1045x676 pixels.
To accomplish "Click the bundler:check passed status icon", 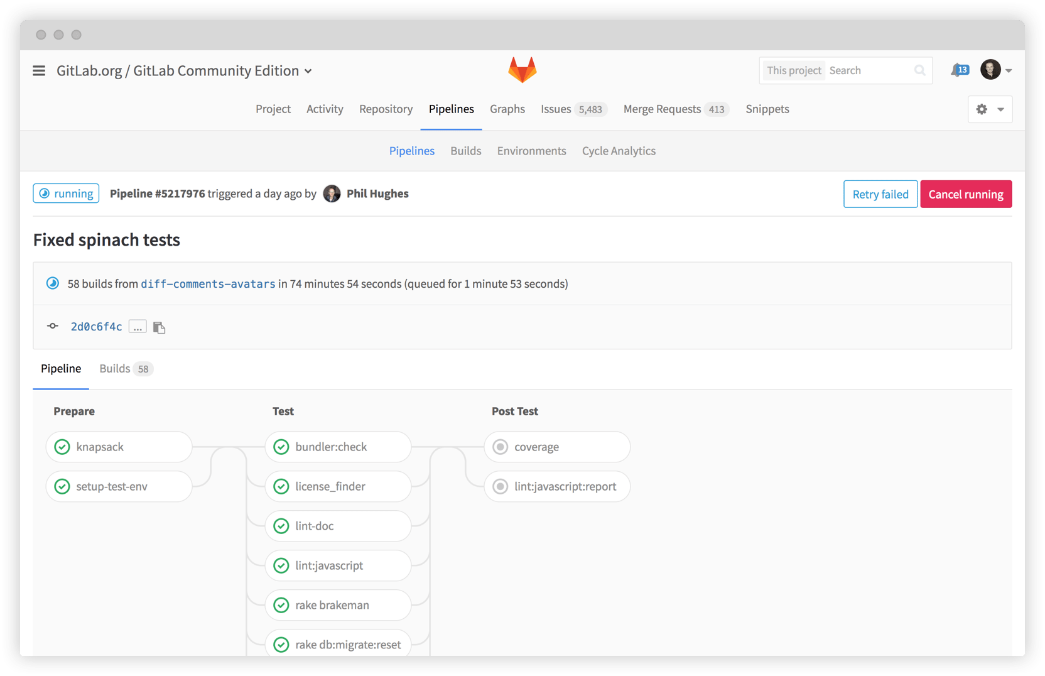I will click(281, 447).
